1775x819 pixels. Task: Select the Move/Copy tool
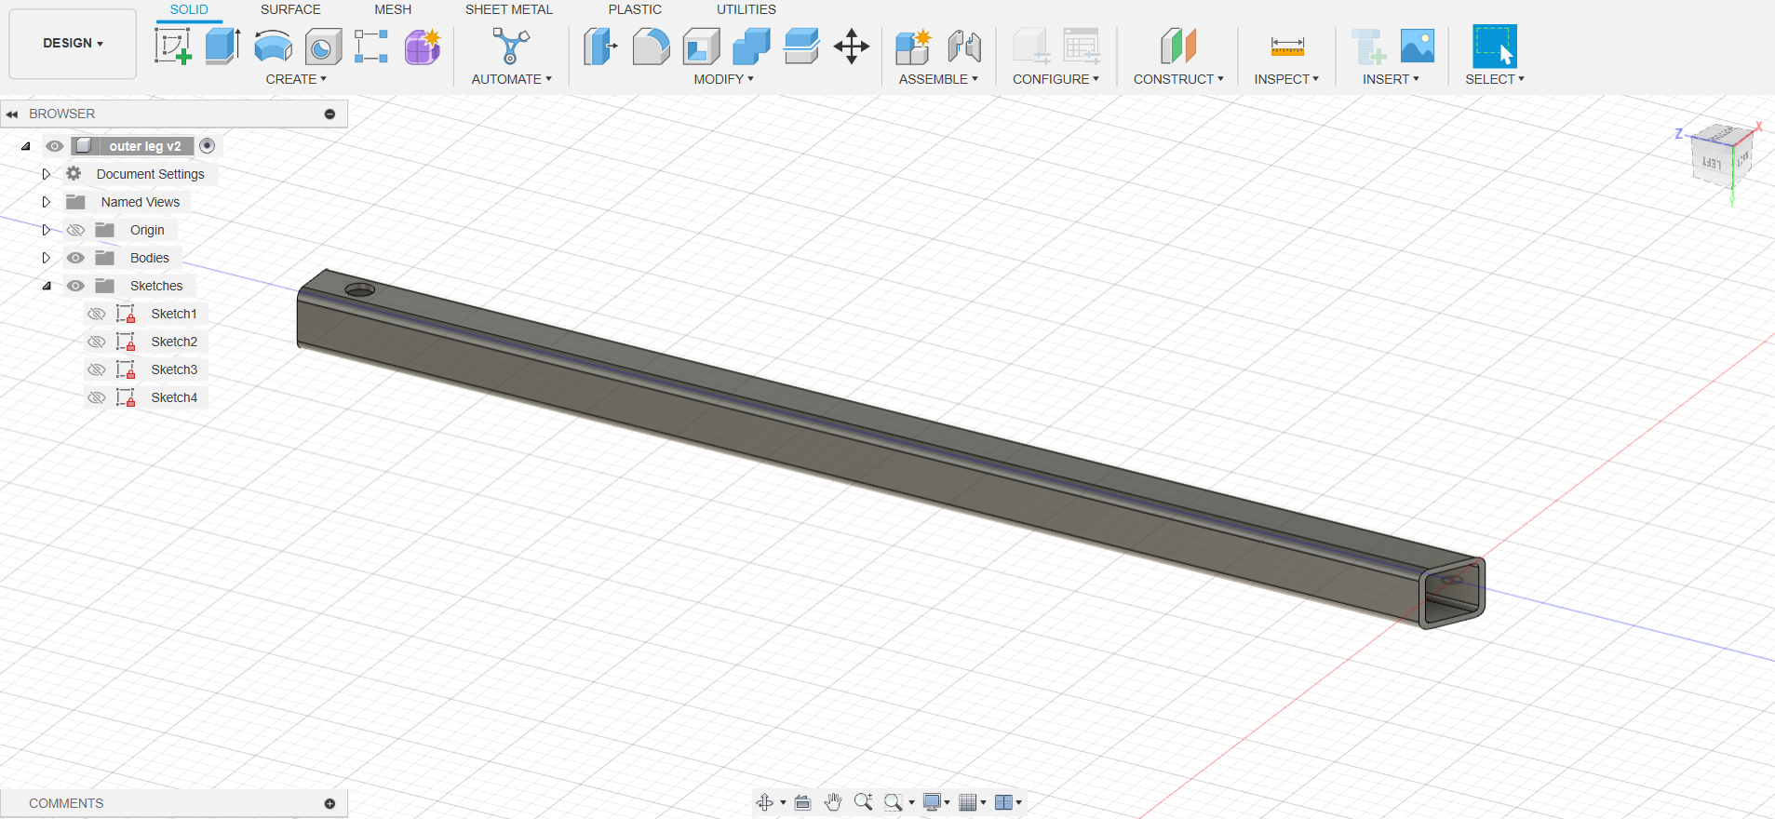[x=852, y=46]
